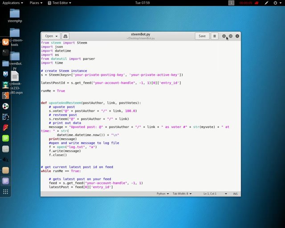
Task: Launch the Terminal from the dock
Action: click(x=5, y=53)
